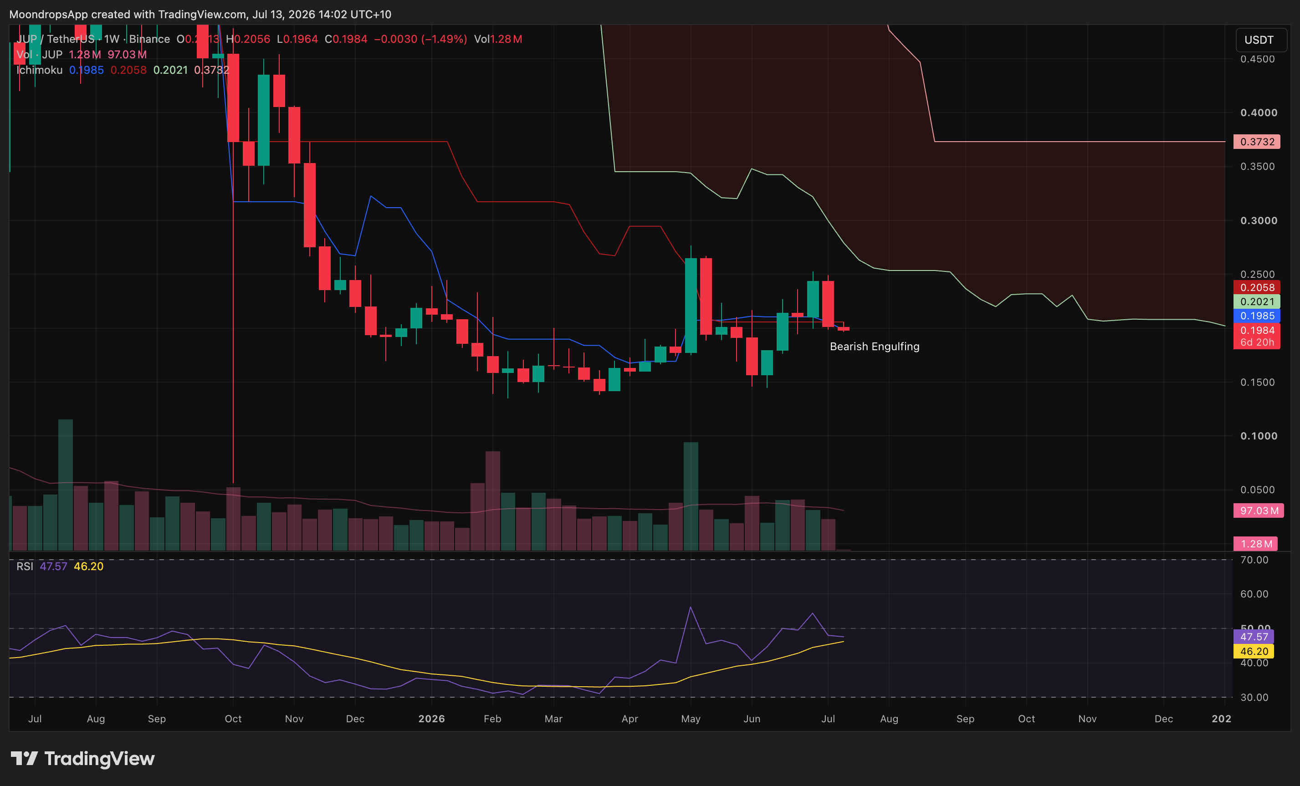Click the RSI indicator legend name
The image size is (1300, 786).
click(x=25, y=567)
